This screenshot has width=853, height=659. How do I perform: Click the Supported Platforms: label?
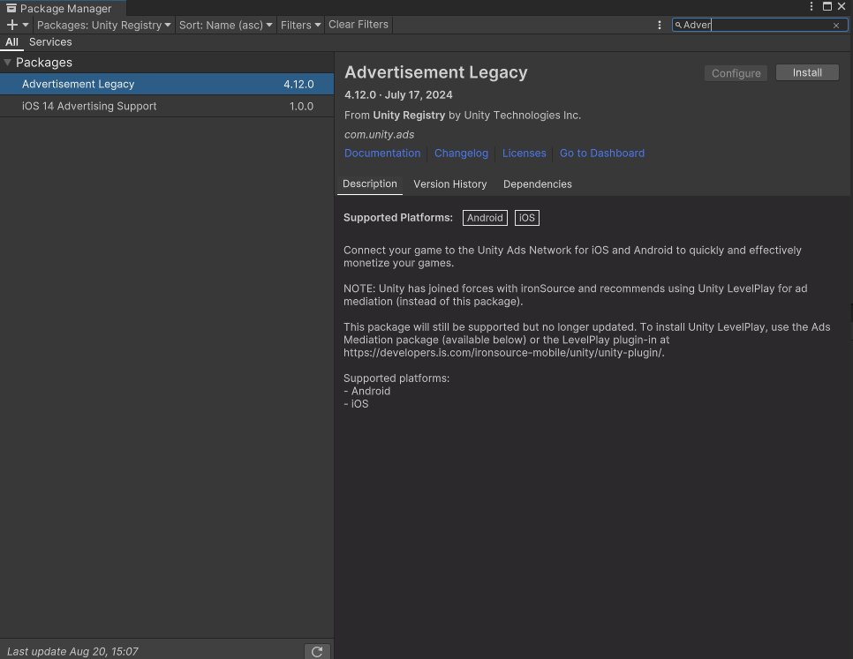click(x=398, y=217)
